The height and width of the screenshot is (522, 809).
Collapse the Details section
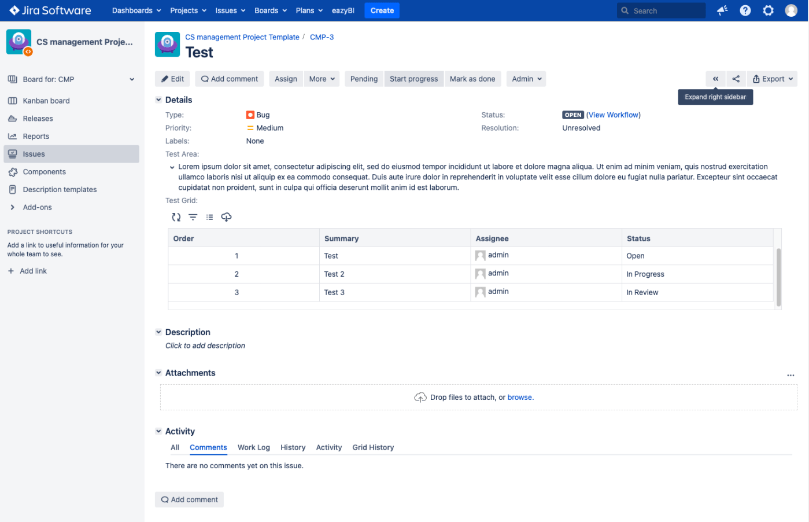tap(158, 100)
